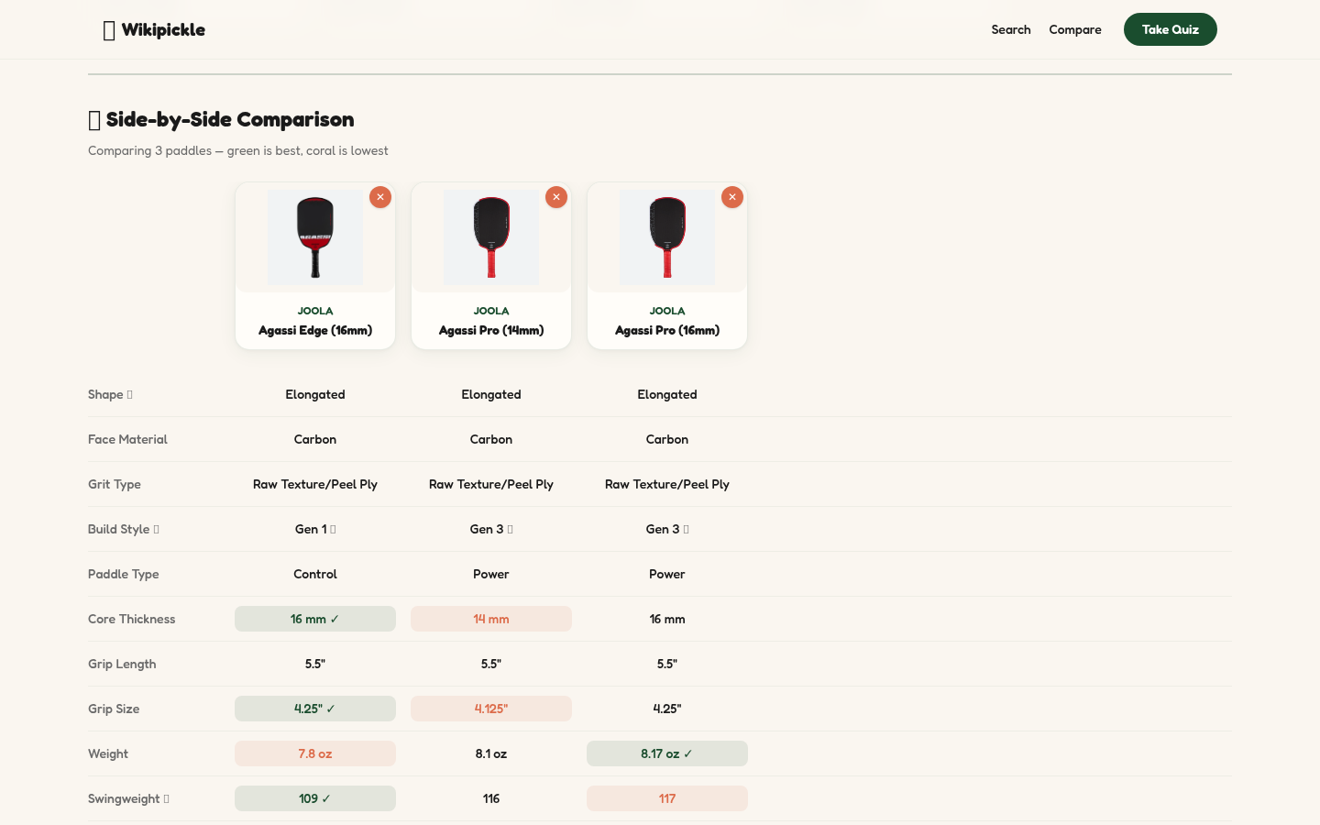Click the Agassi Pro (16mm) paddle thumbnail
The image size is (1320, 825).
point(667,237)
